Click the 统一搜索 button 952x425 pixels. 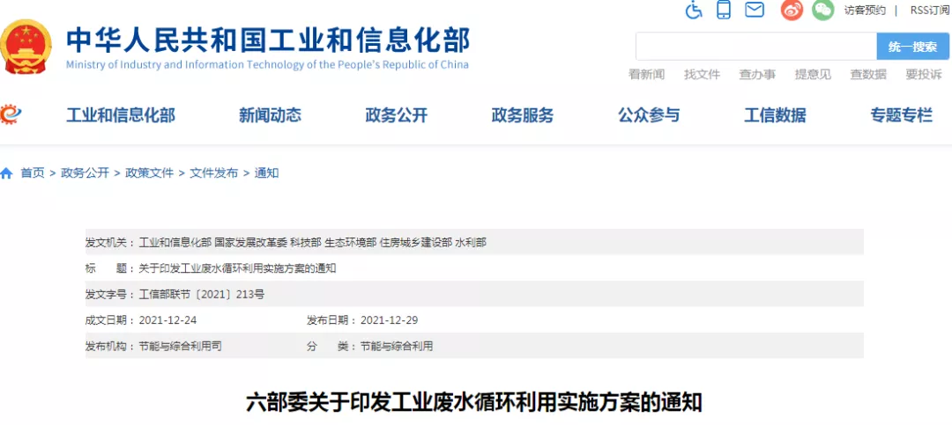[912, 47]
